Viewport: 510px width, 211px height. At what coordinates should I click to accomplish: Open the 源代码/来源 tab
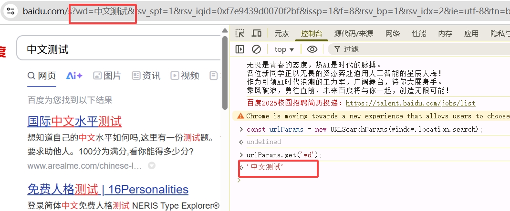coord(354,33)
